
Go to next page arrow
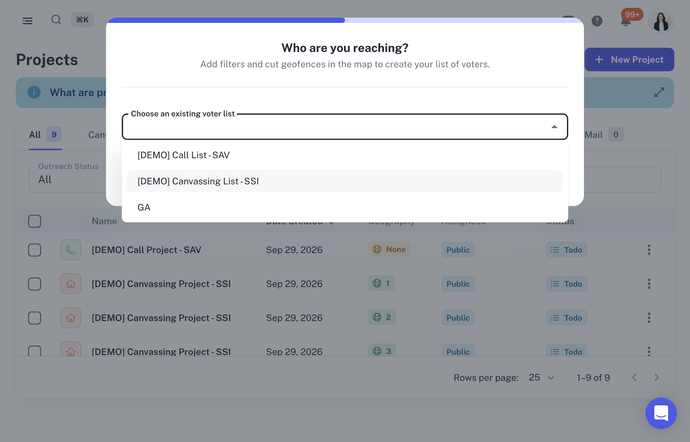click(x=657, y=378)
